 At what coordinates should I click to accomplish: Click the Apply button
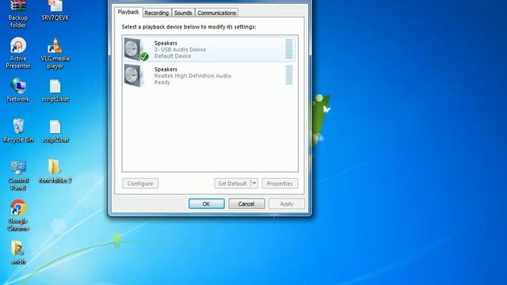[287, 203]
